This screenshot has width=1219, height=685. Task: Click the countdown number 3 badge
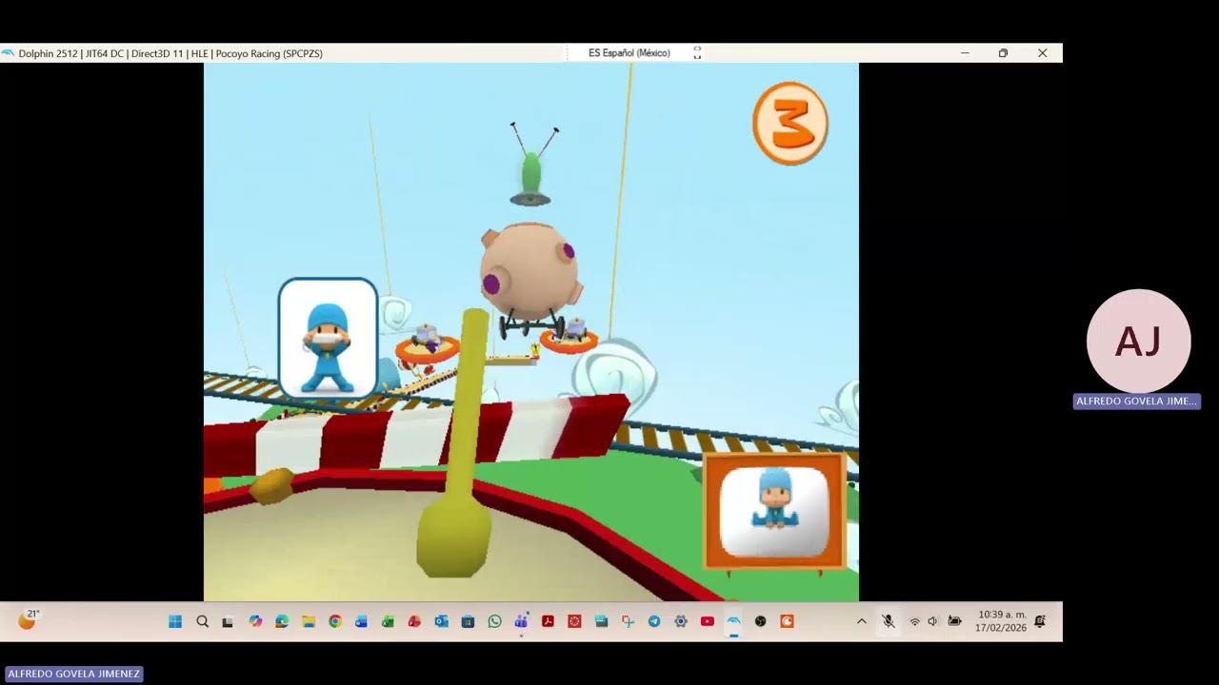[x=790, y=124]
